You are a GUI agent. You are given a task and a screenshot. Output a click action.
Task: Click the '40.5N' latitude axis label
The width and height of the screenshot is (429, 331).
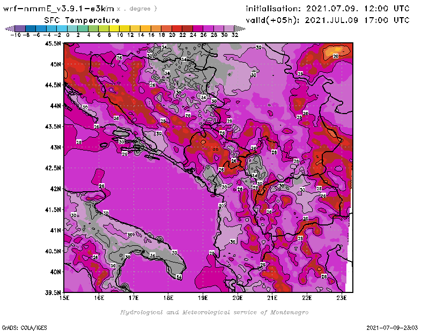[x=53, y=251]
